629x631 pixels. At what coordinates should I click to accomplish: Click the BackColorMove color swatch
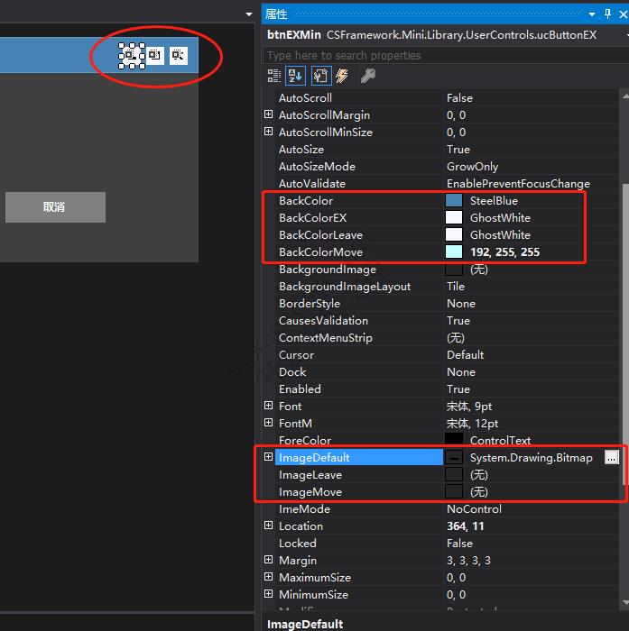click(454, 252)
